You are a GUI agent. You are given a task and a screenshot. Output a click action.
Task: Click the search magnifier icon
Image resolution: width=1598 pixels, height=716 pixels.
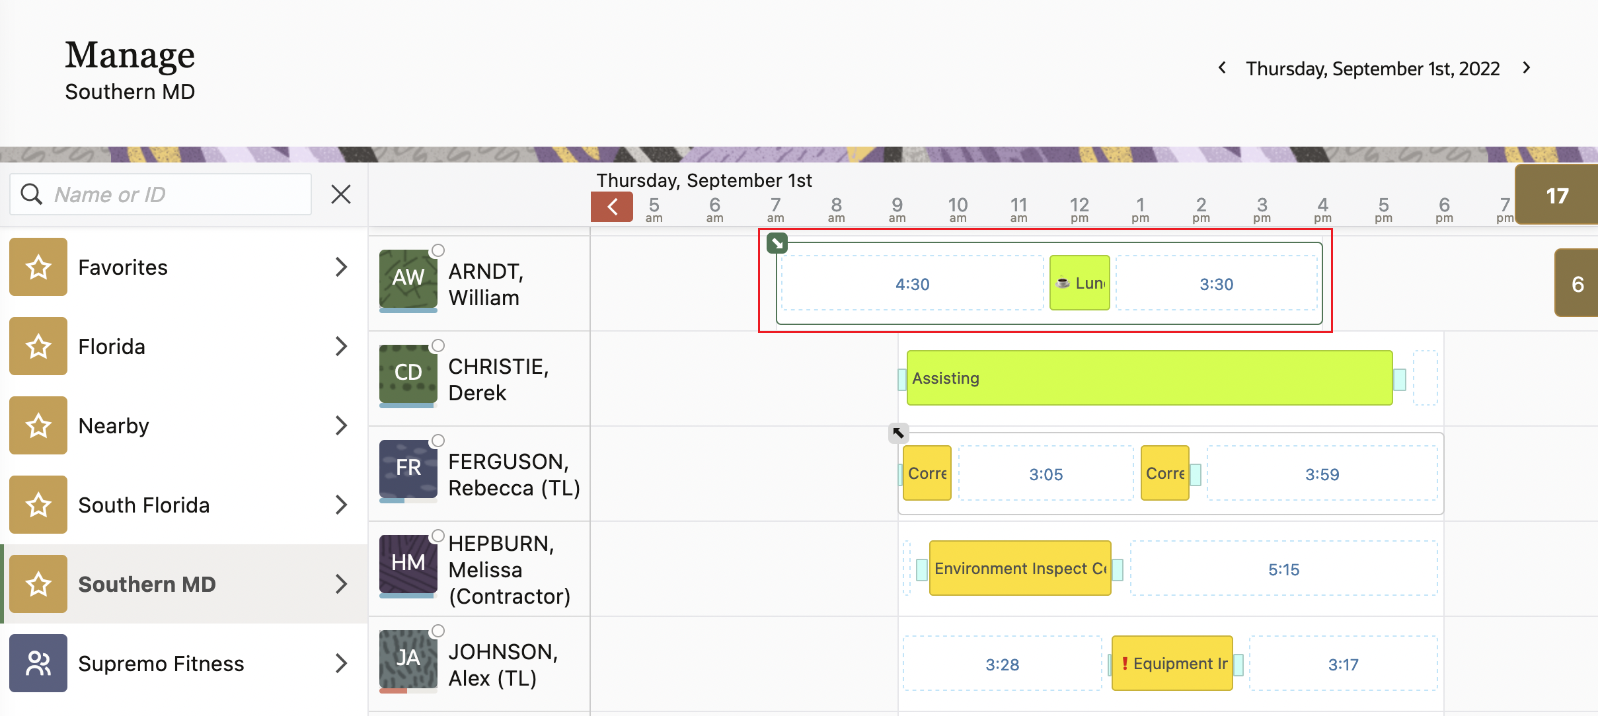(x=31, y=194)
